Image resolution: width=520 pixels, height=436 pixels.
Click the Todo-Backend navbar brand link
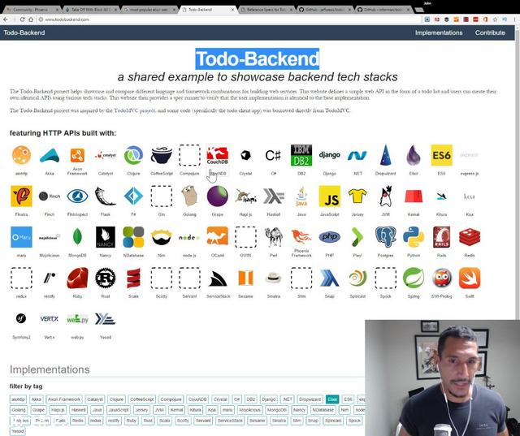click(x=24, y=32)
